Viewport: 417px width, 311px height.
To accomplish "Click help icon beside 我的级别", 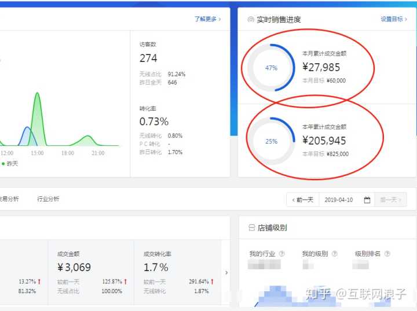I will pos(332,254).
